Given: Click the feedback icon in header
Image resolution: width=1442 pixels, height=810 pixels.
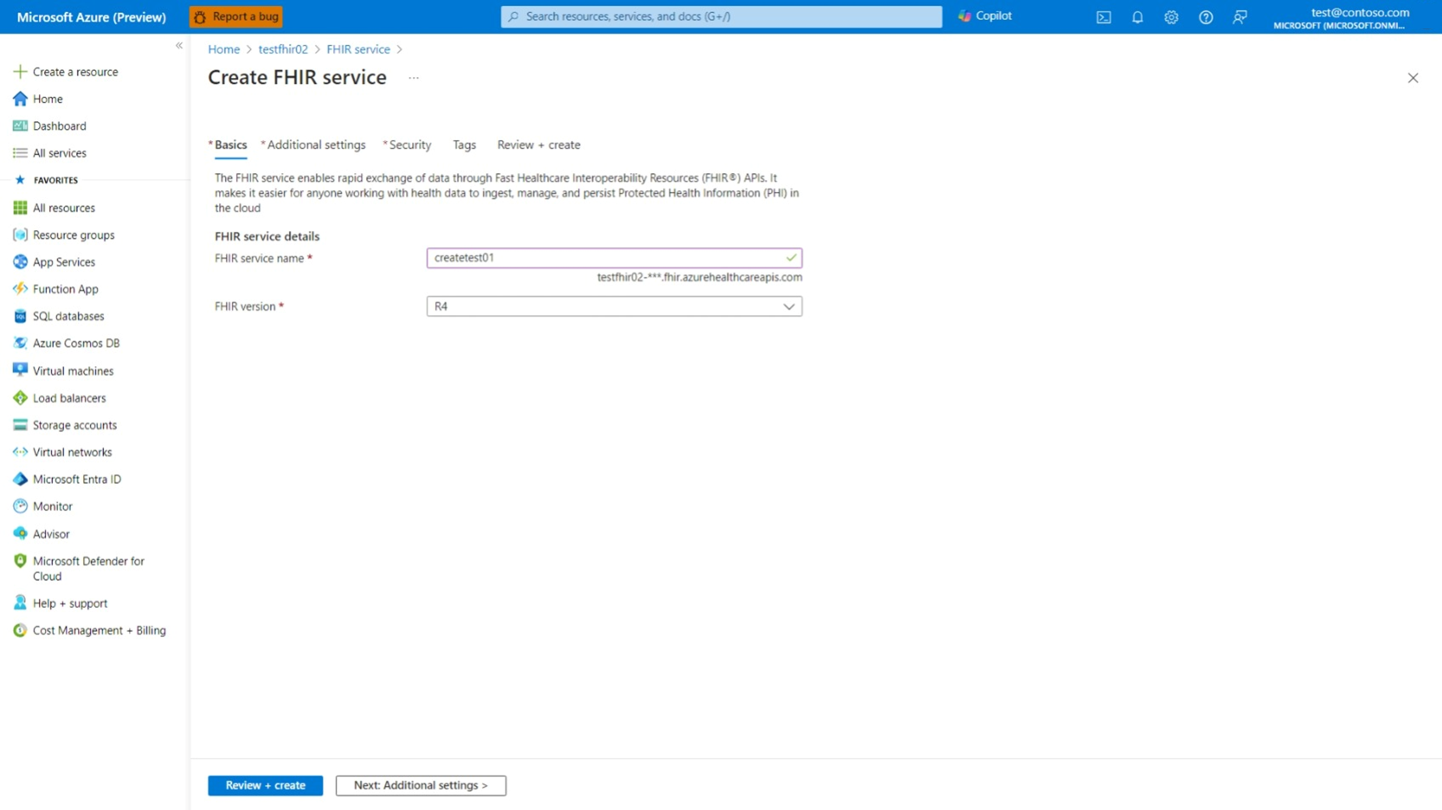Looking at the screenshot, I should 1239,17.
